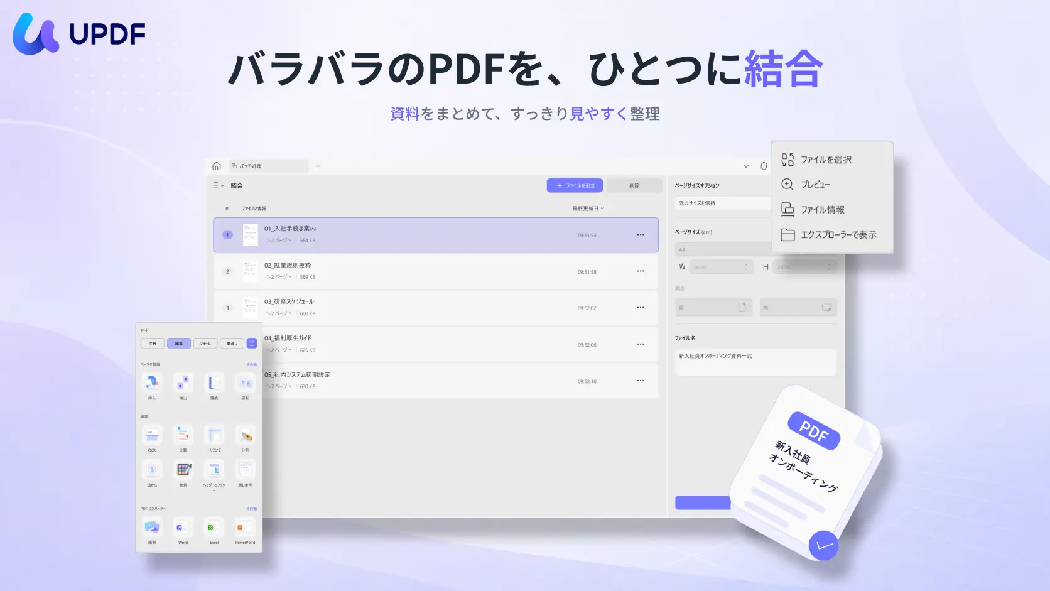1050x591 pixels.
Task: Expand page range of 04_福利厚生ガイド
Action: click(x=279, y=350)
